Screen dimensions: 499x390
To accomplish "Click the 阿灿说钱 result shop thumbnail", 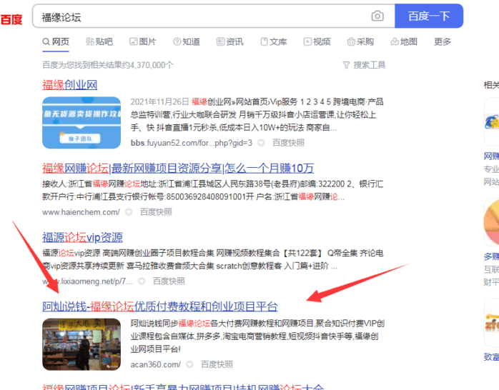I will point(81,344).
